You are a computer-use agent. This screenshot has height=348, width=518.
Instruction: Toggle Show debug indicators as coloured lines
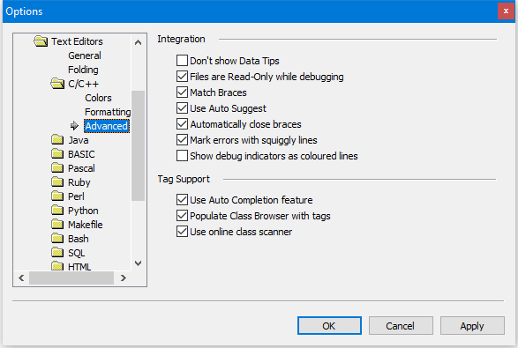tap(182, 156)
